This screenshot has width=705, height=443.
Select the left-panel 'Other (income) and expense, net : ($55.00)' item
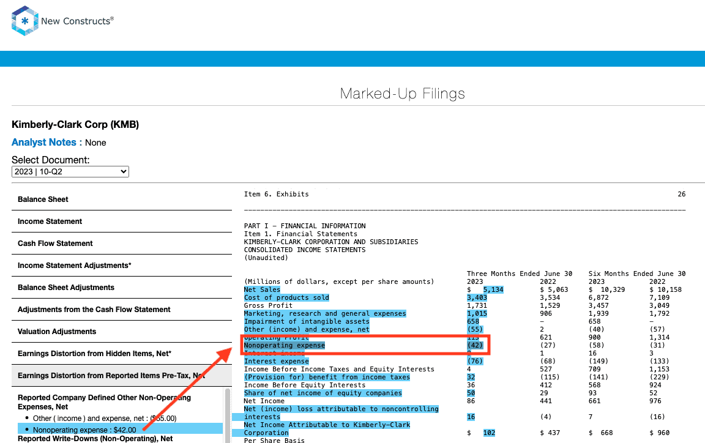coord(105,419)
